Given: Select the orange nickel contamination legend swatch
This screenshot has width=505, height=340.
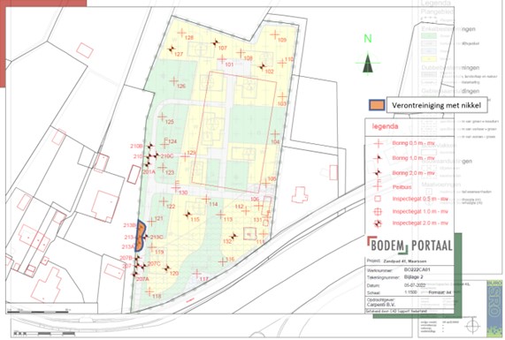Looking at the screenshot, I should pos(377,105).
